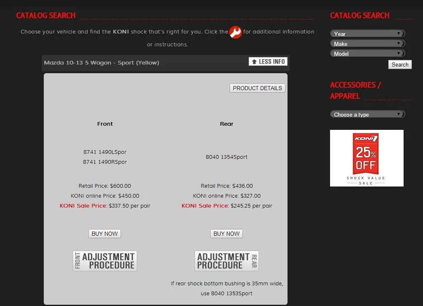This screenshot has width=423, height=306.
Task: Click the Search button in sidebar
Action: pos(399,65)
